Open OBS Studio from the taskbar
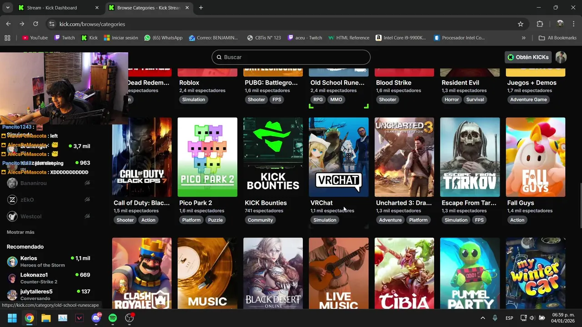This screenshot has width=582, height=327. point(130,318)
